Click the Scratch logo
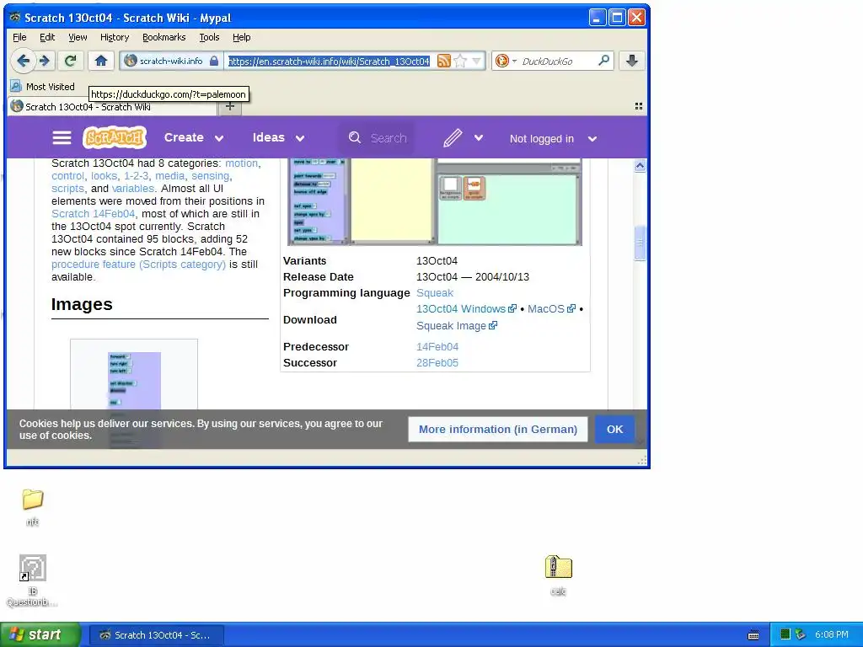This screenshot has width=863, height=647. pos(115,137)
